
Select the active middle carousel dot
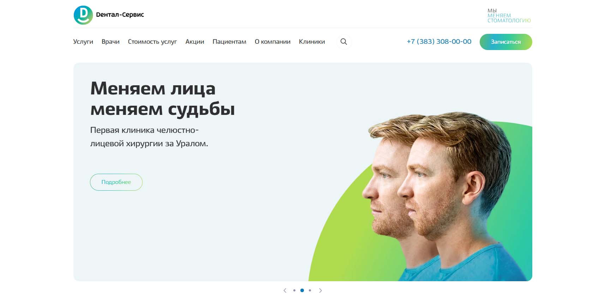click(x=302, y=290)
